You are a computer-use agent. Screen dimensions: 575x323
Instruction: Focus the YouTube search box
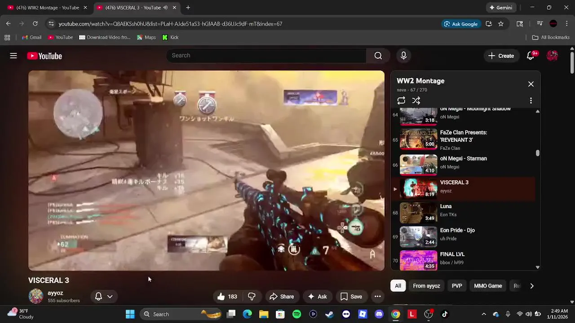click(x=266, y=56)
